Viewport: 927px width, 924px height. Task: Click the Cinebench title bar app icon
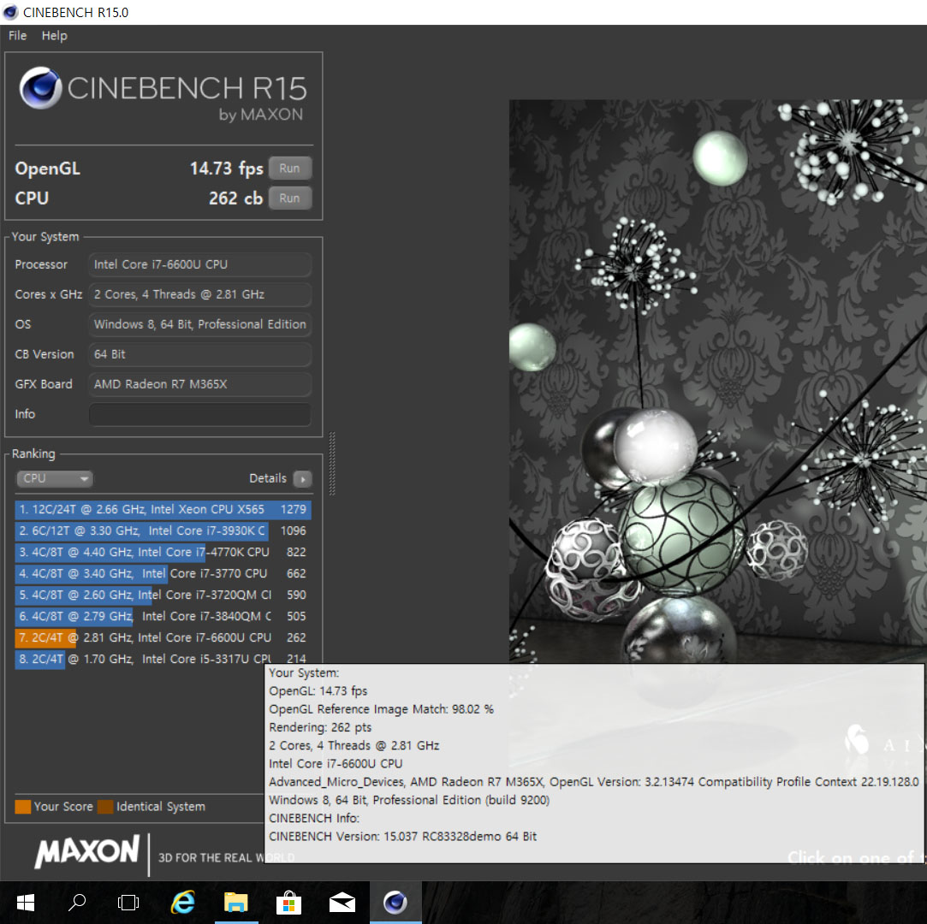click(10, 13)
